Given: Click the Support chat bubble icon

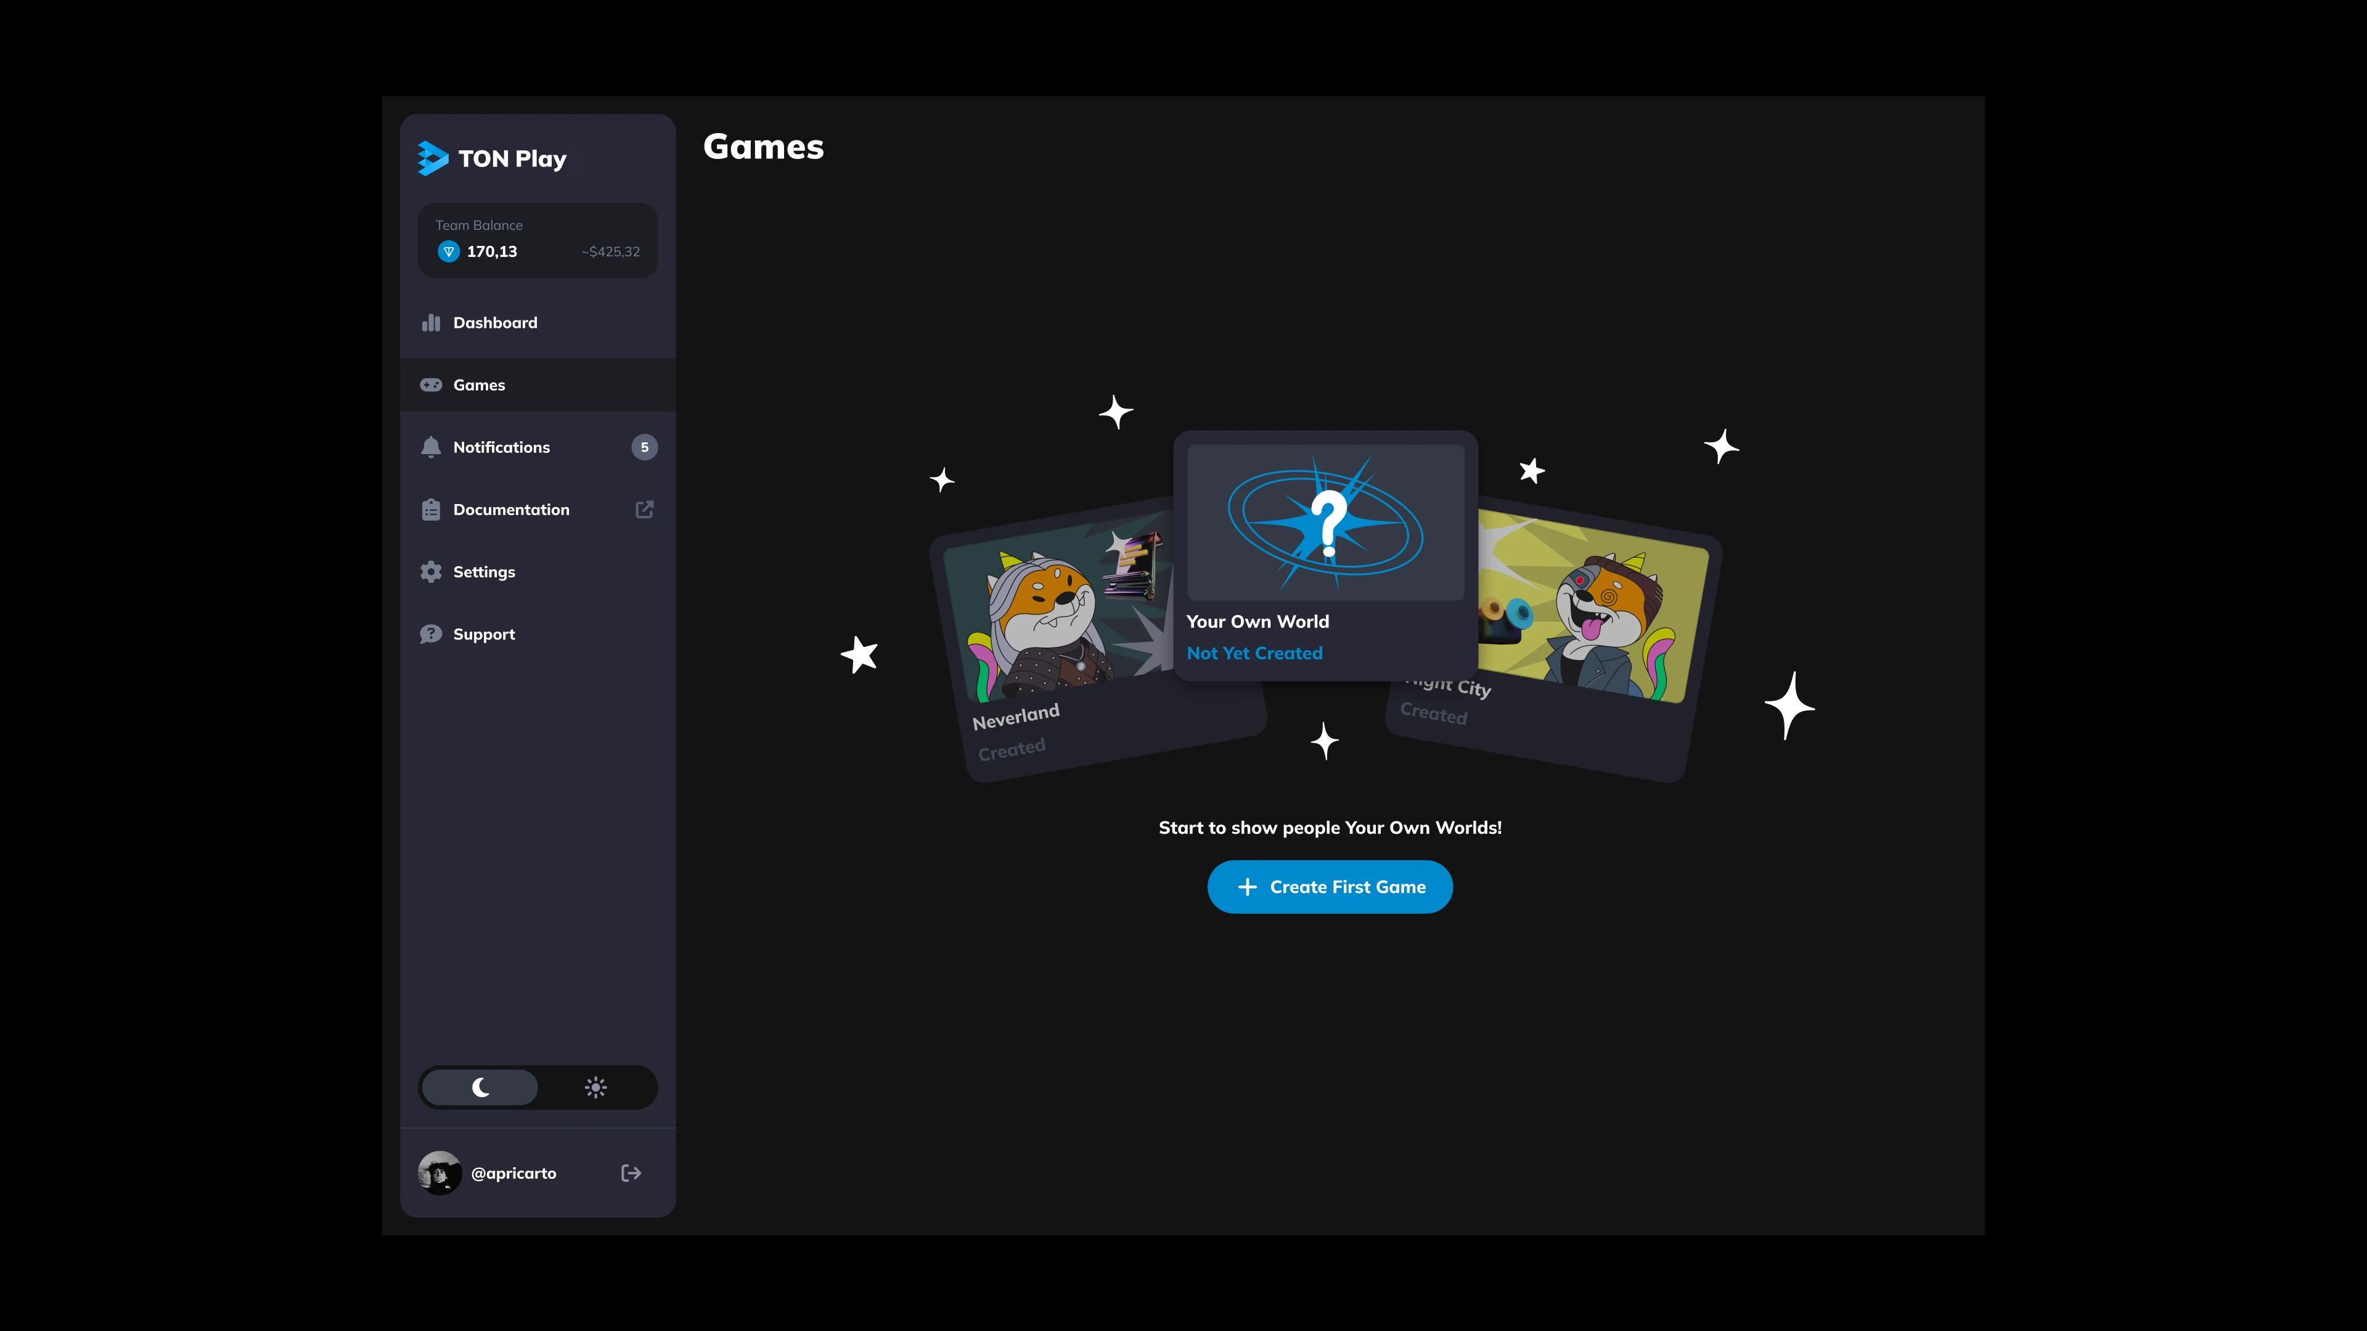Looking at the screenshot, I should [x=431, y=634].
